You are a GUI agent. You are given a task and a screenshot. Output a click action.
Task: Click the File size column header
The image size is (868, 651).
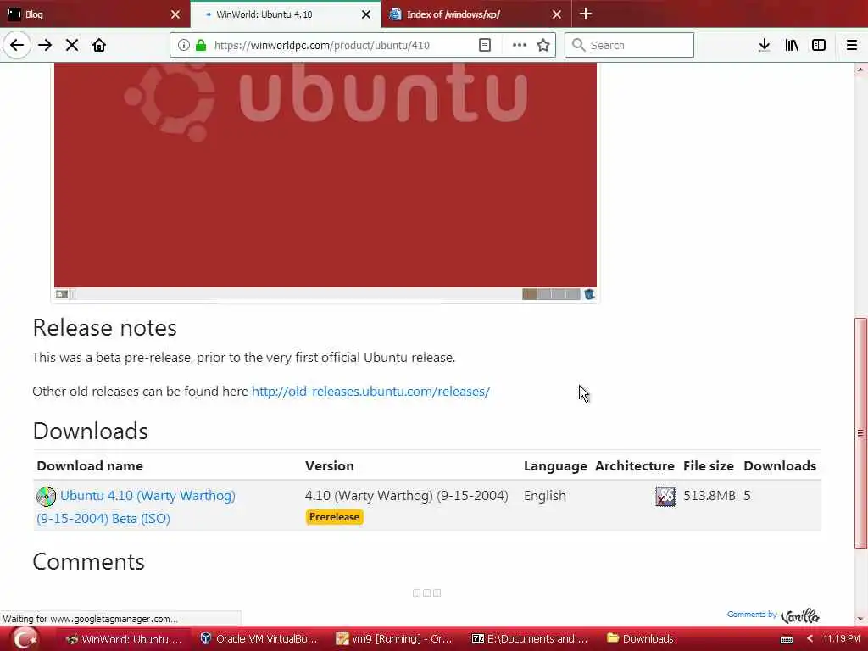click(x=708, y=466)
